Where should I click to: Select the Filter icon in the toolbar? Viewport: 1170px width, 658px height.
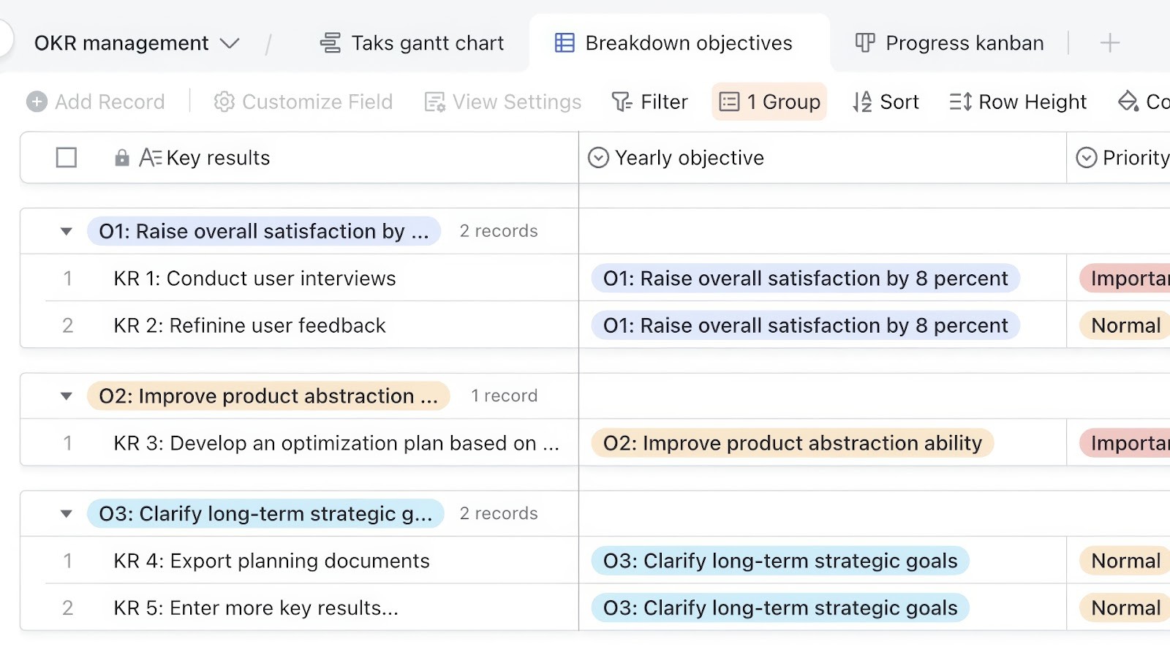pyautogui.click(x=623, y=102)
